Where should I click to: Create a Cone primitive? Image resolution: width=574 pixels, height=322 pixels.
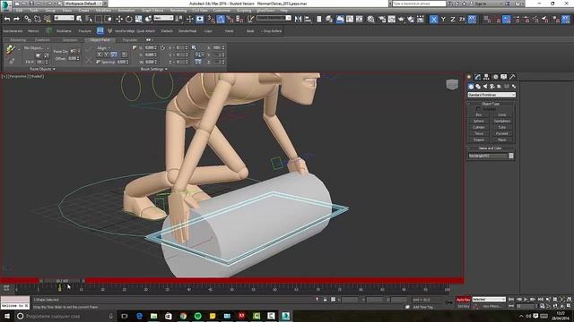click(x=502, y=115)
